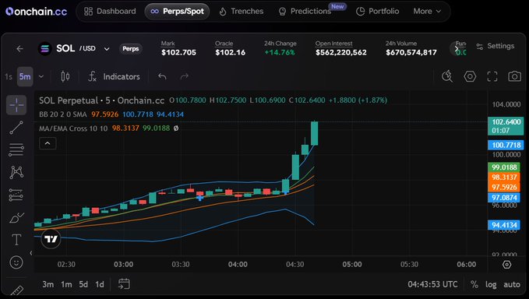The width and height of the screenshot is (529, 299).
Task: Open the emoji icons tool
Action: (x=16, y=262)
